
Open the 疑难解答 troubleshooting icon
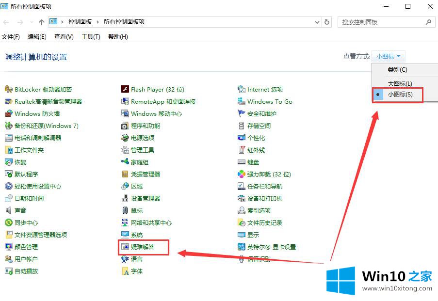pyautogui.click(x=125, y=247)
